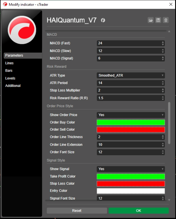The width and height of the screenshot is (176, 219).
Task: Increase MACD (Fast) with up arrow
Action: [x=163, y=42]
